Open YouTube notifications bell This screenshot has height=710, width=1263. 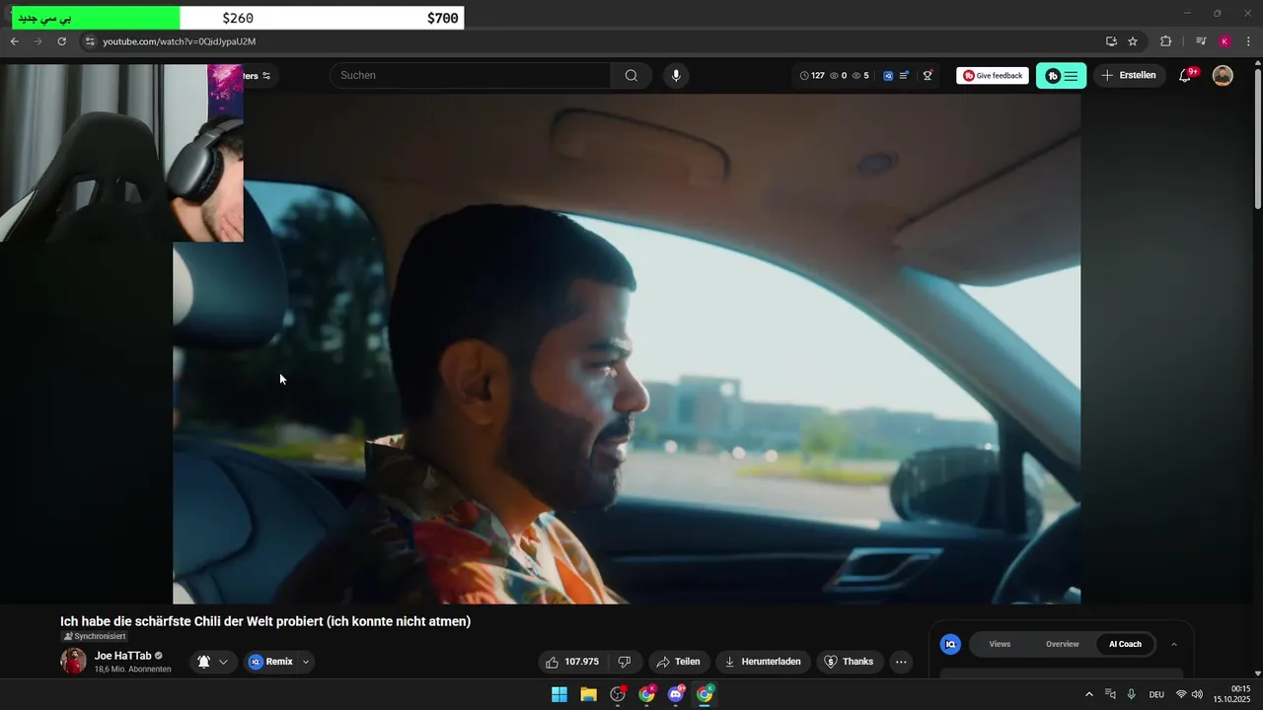pos(1186,76)
